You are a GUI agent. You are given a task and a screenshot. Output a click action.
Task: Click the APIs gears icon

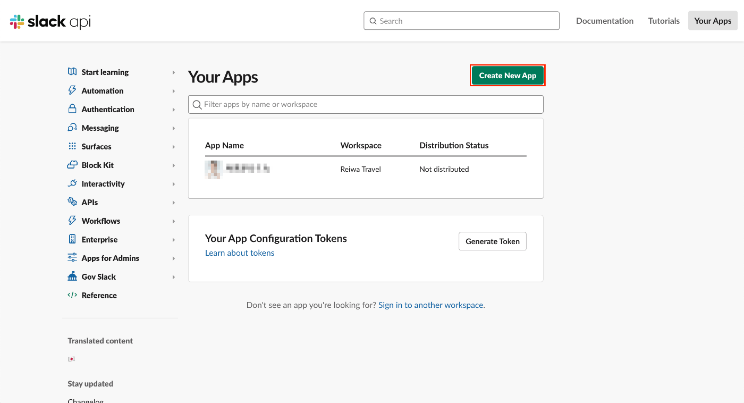click(x=72, y=202)
